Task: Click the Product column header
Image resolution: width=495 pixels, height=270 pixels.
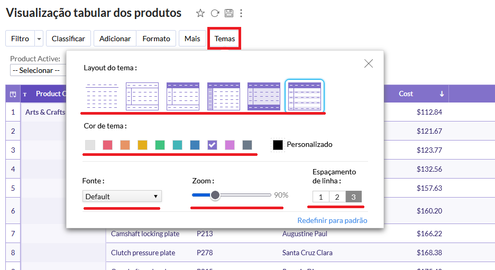Action: 44,94
